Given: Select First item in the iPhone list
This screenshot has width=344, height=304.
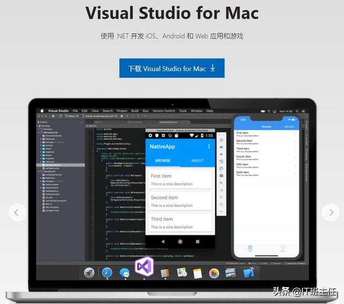Looking at the screenshot, I should coord(267,134).
